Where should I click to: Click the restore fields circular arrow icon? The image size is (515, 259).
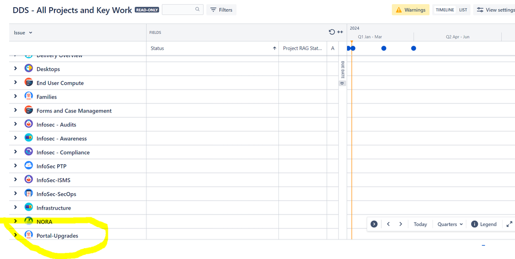click(x=331, y=32)
